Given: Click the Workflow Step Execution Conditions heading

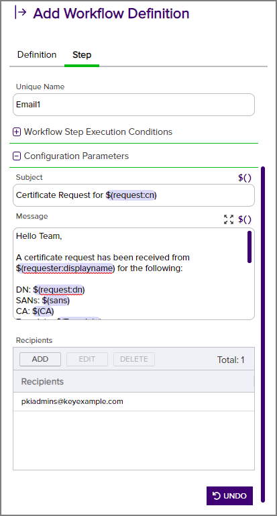Looking at the screenshot, I should tap(98, 132).
